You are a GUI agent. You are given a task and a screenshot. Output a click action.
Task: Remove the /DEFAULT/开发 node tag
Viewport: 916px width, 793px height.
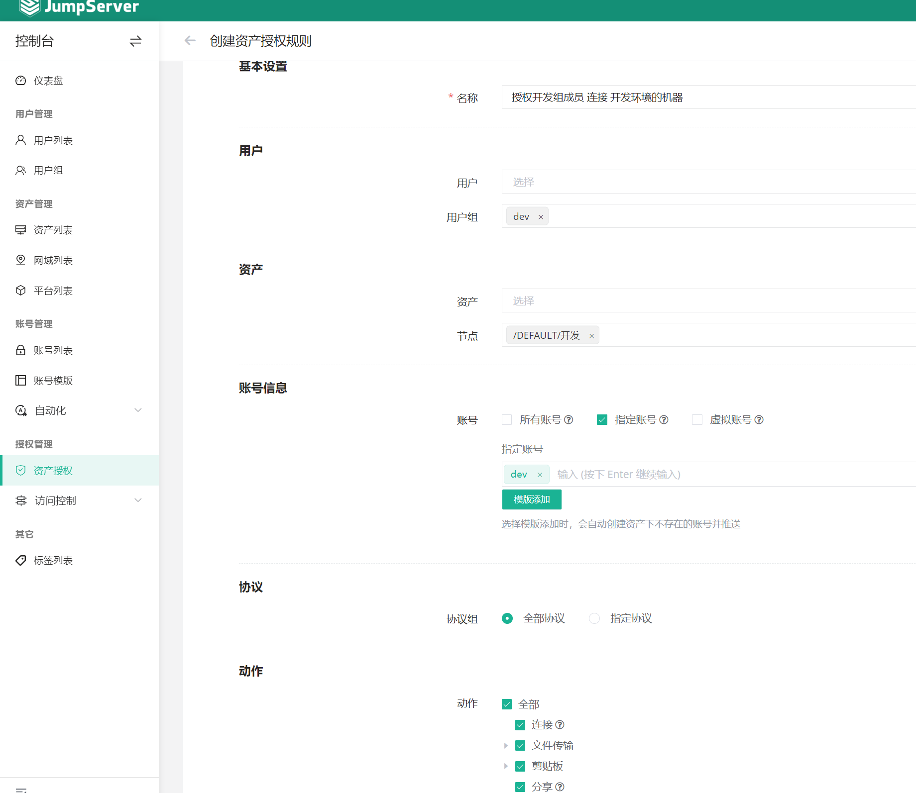click(x=591, y=336)
